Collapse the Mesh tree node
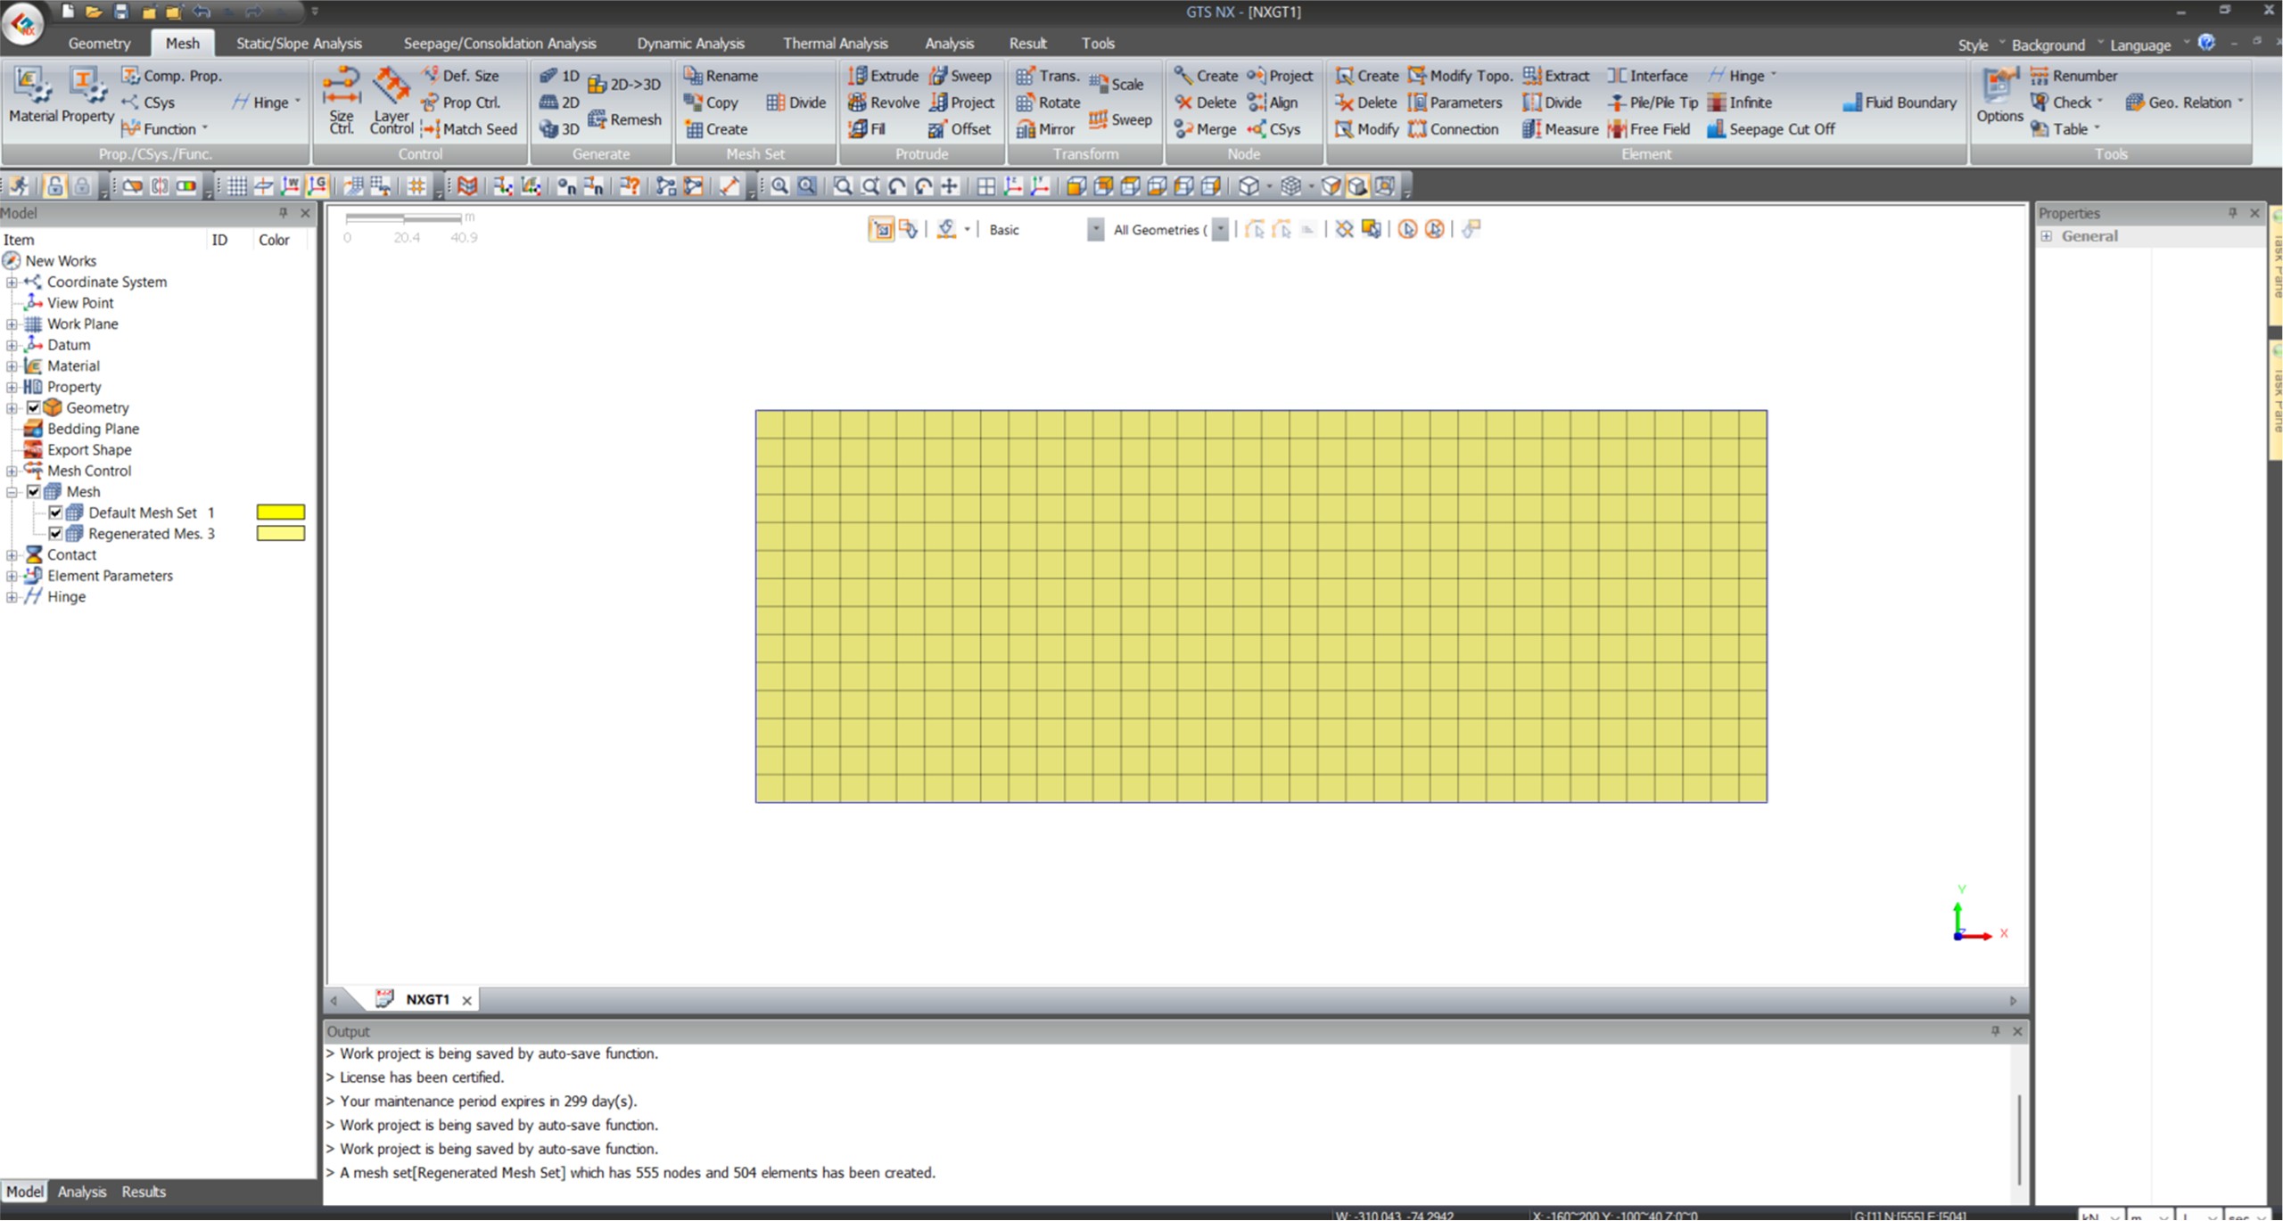This screenshot has height=1221, width=2283. pos(12,492)
